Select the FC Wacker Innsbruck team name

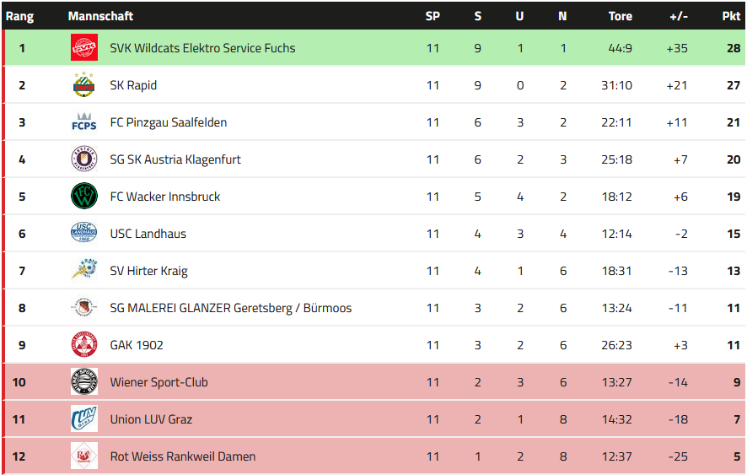[x=164, y=197]
